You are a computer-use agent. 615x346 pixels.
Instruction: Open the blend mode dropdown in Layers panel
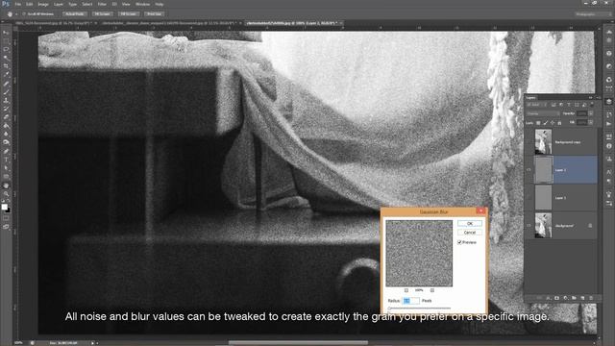[x=543, y=113]
